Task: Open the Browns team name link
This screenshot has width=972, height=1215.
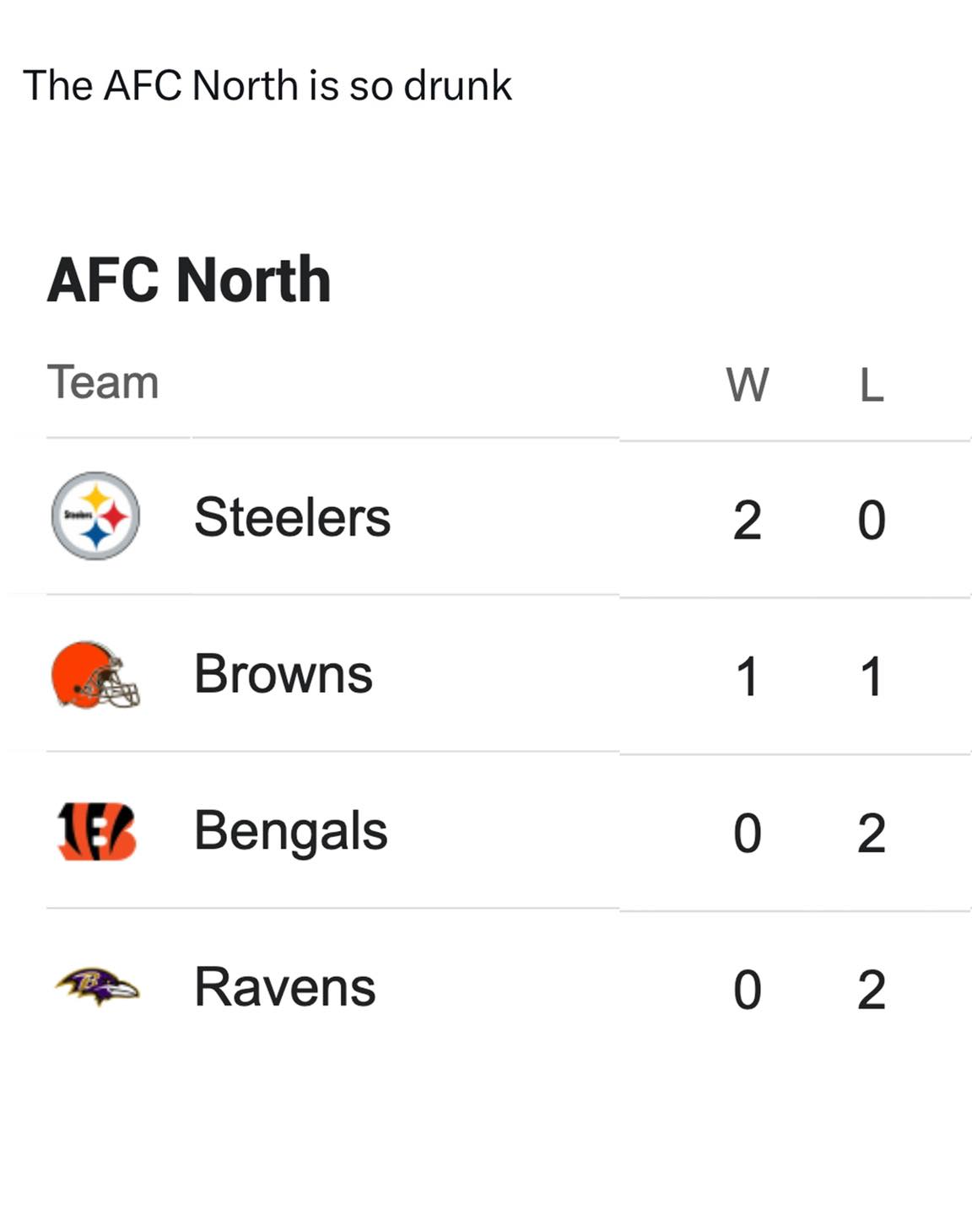Action: (283, 673)
